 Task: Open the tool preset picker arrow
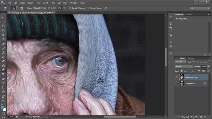point(9,8)
